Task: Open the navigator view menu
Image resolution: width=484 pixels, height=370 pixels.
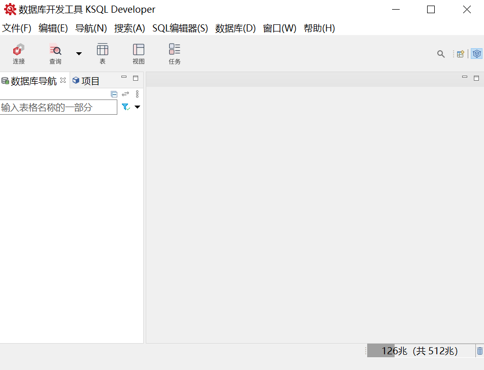Action: tap(137, 94)
